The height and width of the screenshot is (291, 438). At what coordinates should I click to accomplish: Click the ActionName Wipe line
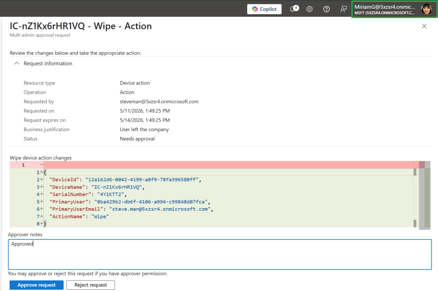coord(79,216)
